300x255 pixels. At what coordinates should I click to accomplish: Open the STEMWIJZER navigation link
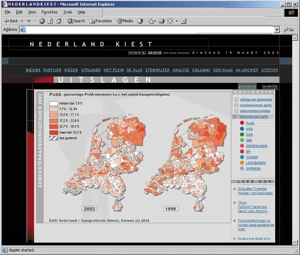(157, 70)
